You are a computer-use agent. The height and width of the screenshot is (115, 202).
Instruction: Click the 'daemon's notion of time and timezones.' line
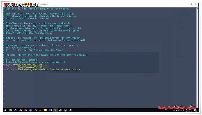point(27,33)
